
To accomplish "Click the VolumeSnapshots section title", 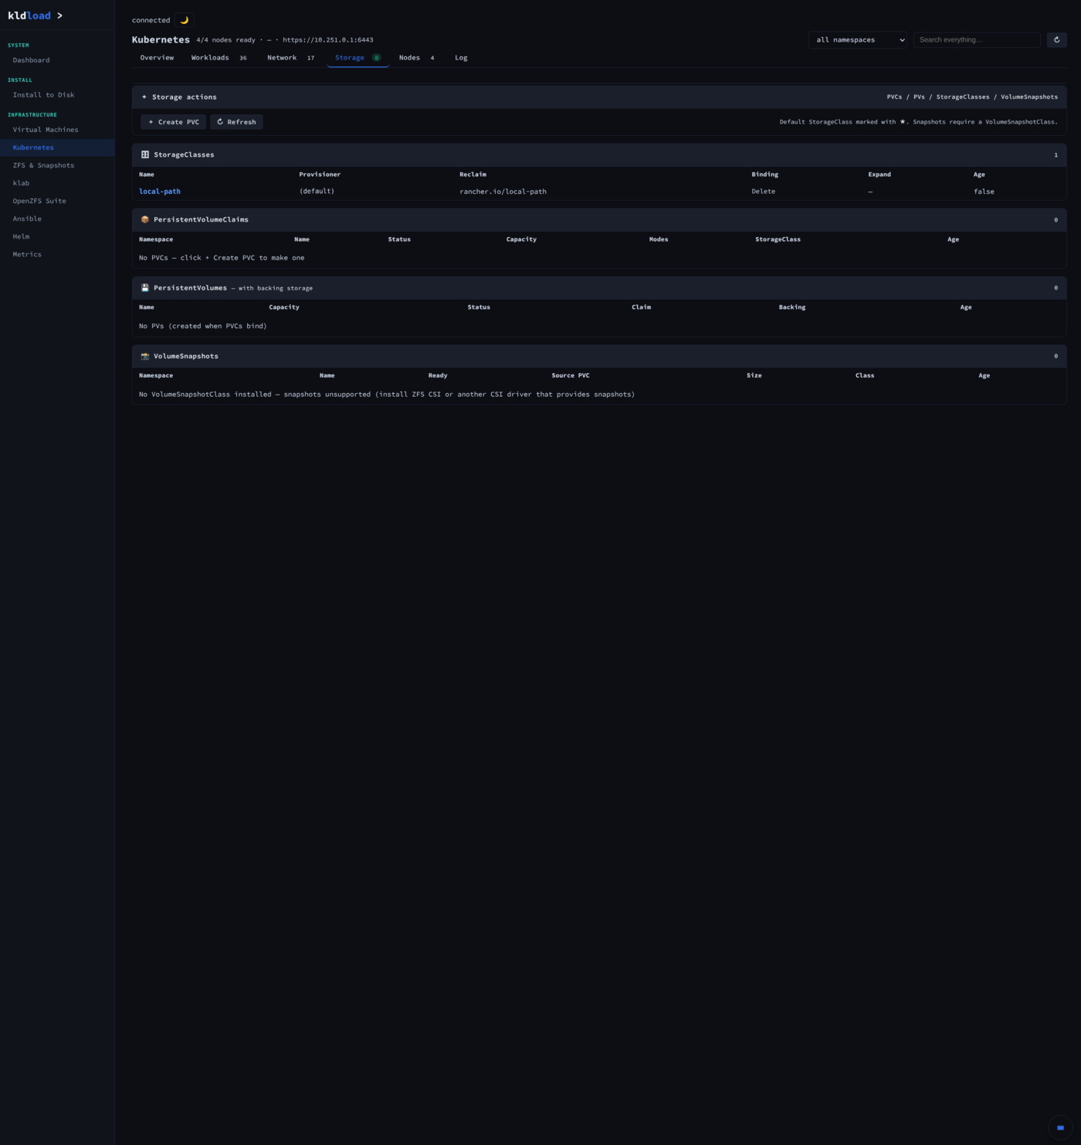I will (x=186, y=356).
